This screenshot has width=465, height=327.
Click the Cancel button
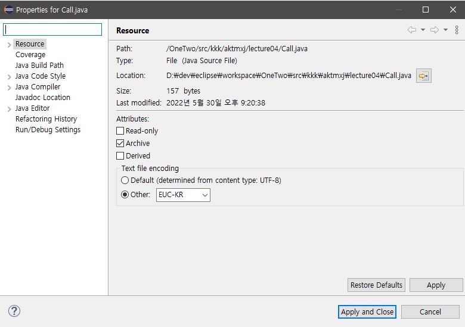click(430, 312)
